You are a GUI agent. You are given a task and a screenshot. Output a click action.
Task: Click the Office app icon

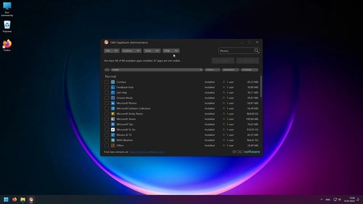(113, 146)
